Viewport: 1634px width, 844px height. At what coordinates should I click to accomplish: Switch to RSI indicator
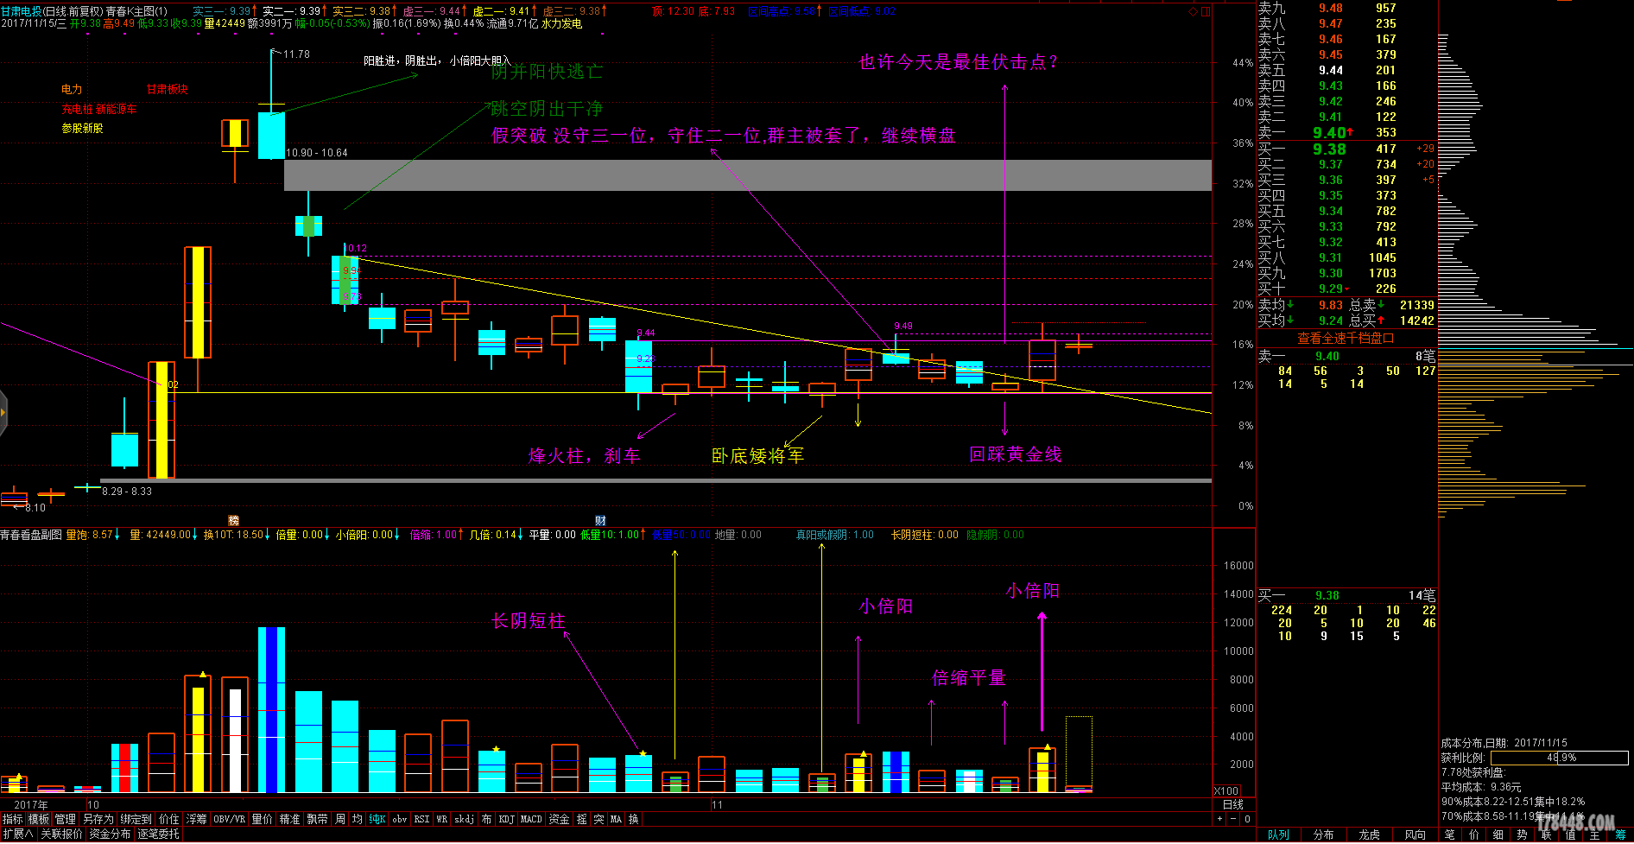click(x=421, y=819)
